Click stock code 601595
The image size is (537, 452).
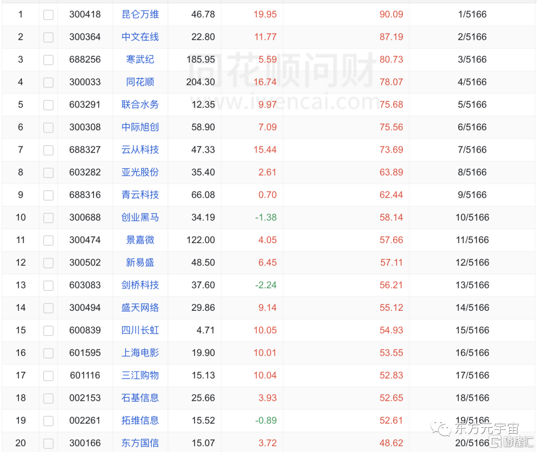85,354
